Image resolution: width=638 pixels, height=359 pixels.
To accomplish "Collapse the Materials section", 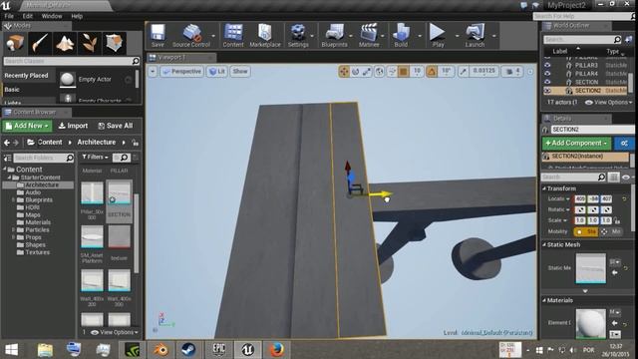I will coord(545,301).
